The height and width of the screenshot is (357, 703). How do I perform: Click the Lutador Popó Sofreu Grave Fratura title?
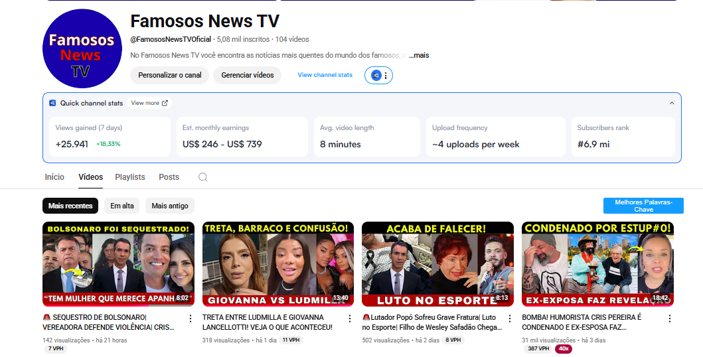click(x=432, y=322)
